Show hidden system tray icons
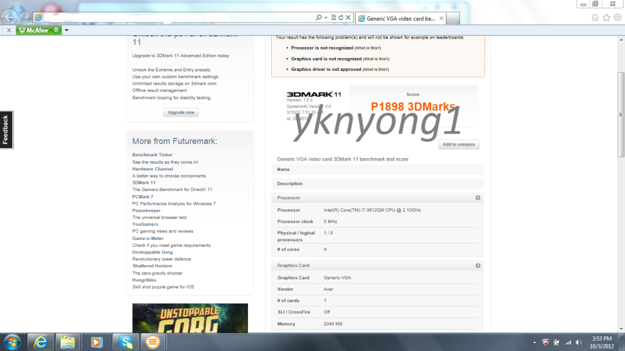 pyautogui.click(x=535, y=342)
